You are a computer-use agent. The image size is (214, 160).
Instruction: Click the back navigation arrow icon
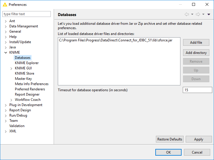tap(187, 14)
